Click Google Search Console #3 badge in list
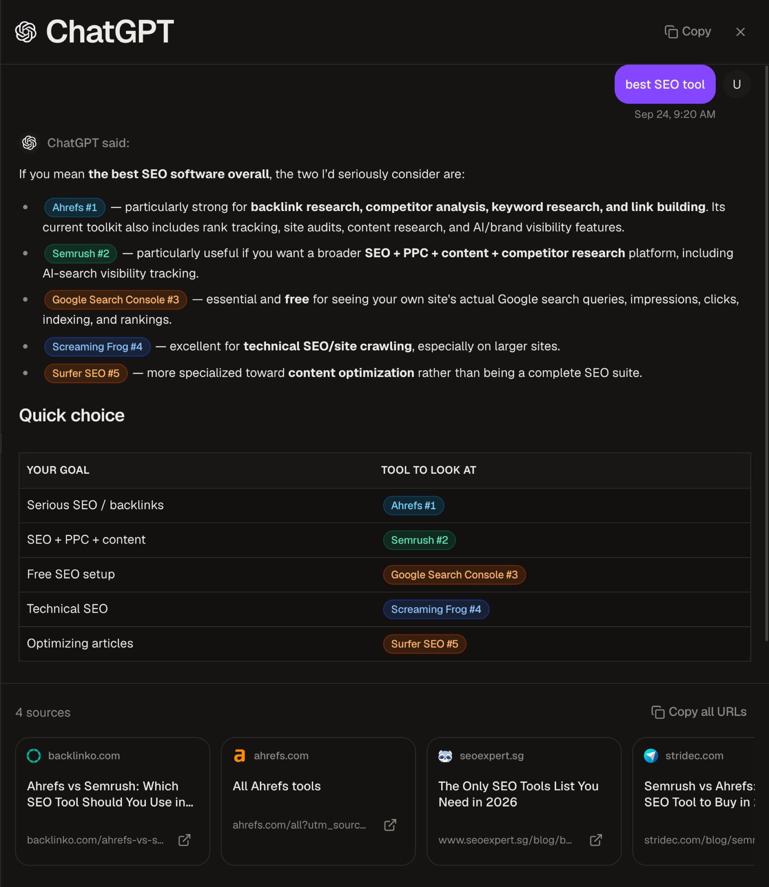The width and height of the screenshot is (769, 887). pos(115,300)
